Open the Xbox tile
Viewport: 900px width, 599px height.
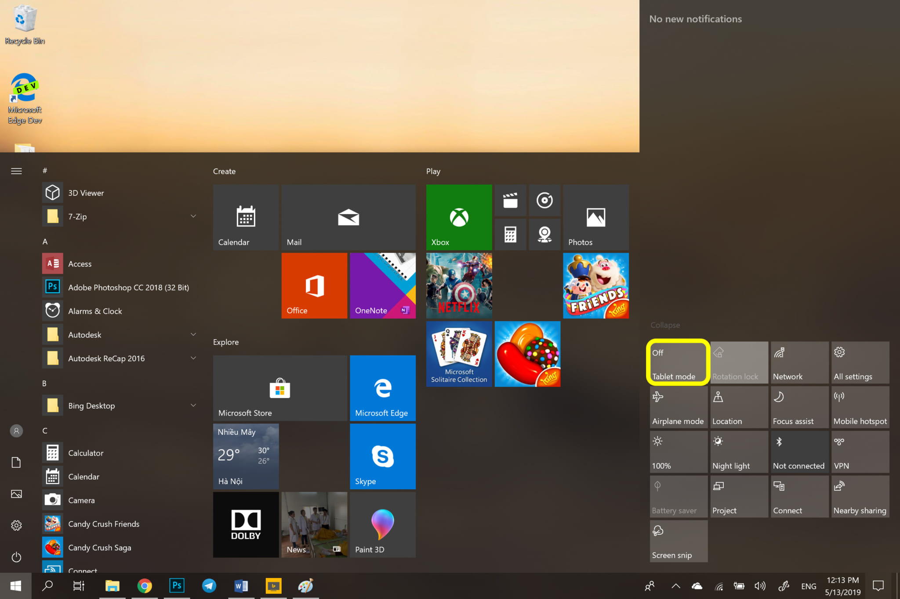[x=459, y=217]
